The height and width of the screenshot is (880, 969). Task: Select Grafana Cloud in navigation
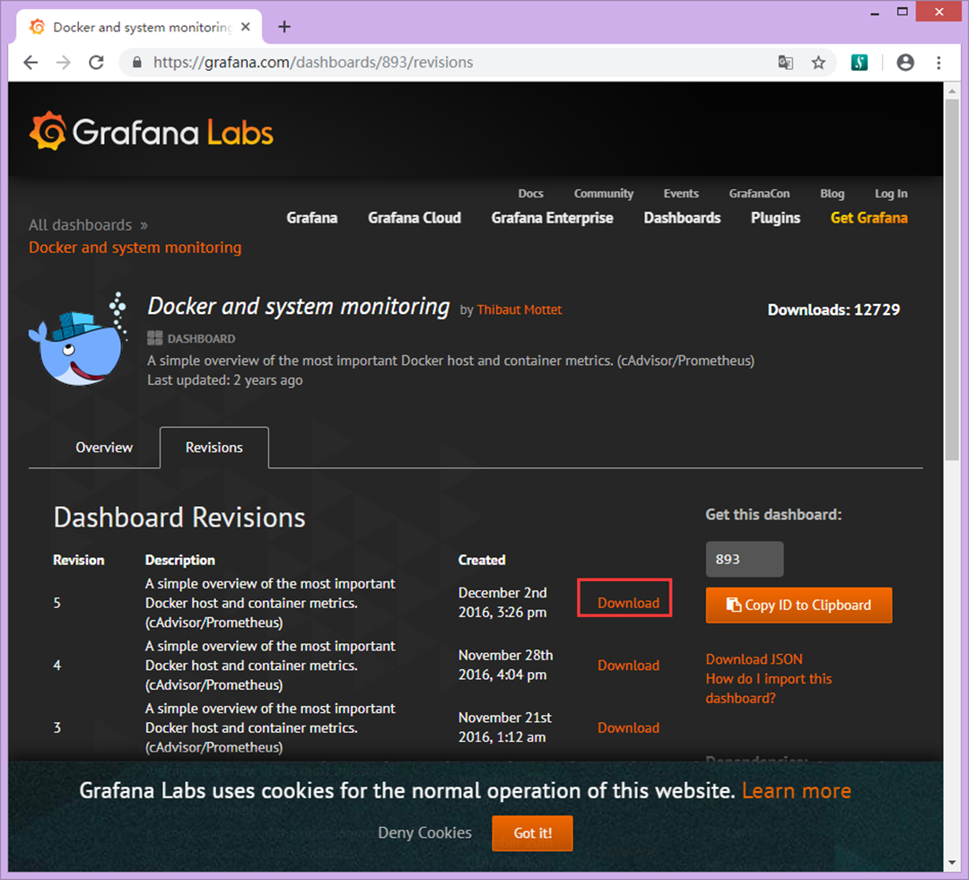click(414, 217)
